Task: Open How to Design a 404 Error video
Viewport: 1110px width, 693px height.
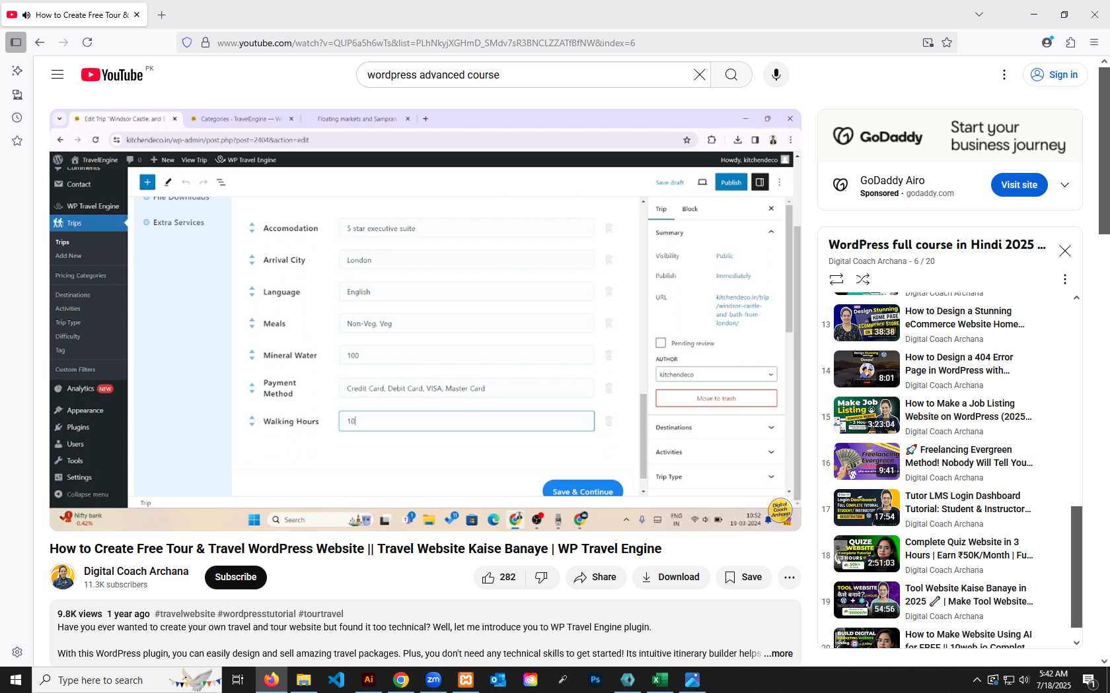Action: pyautogui.click(x=959, y=364)
